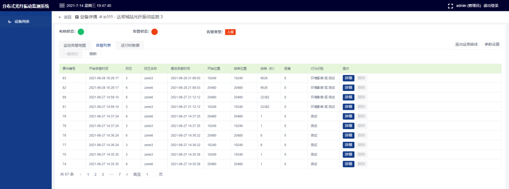Viewport: 509px width, 189px height.
Task: Open 详细 for event 75
Action: pyautogui.click(x=348, y=154)
